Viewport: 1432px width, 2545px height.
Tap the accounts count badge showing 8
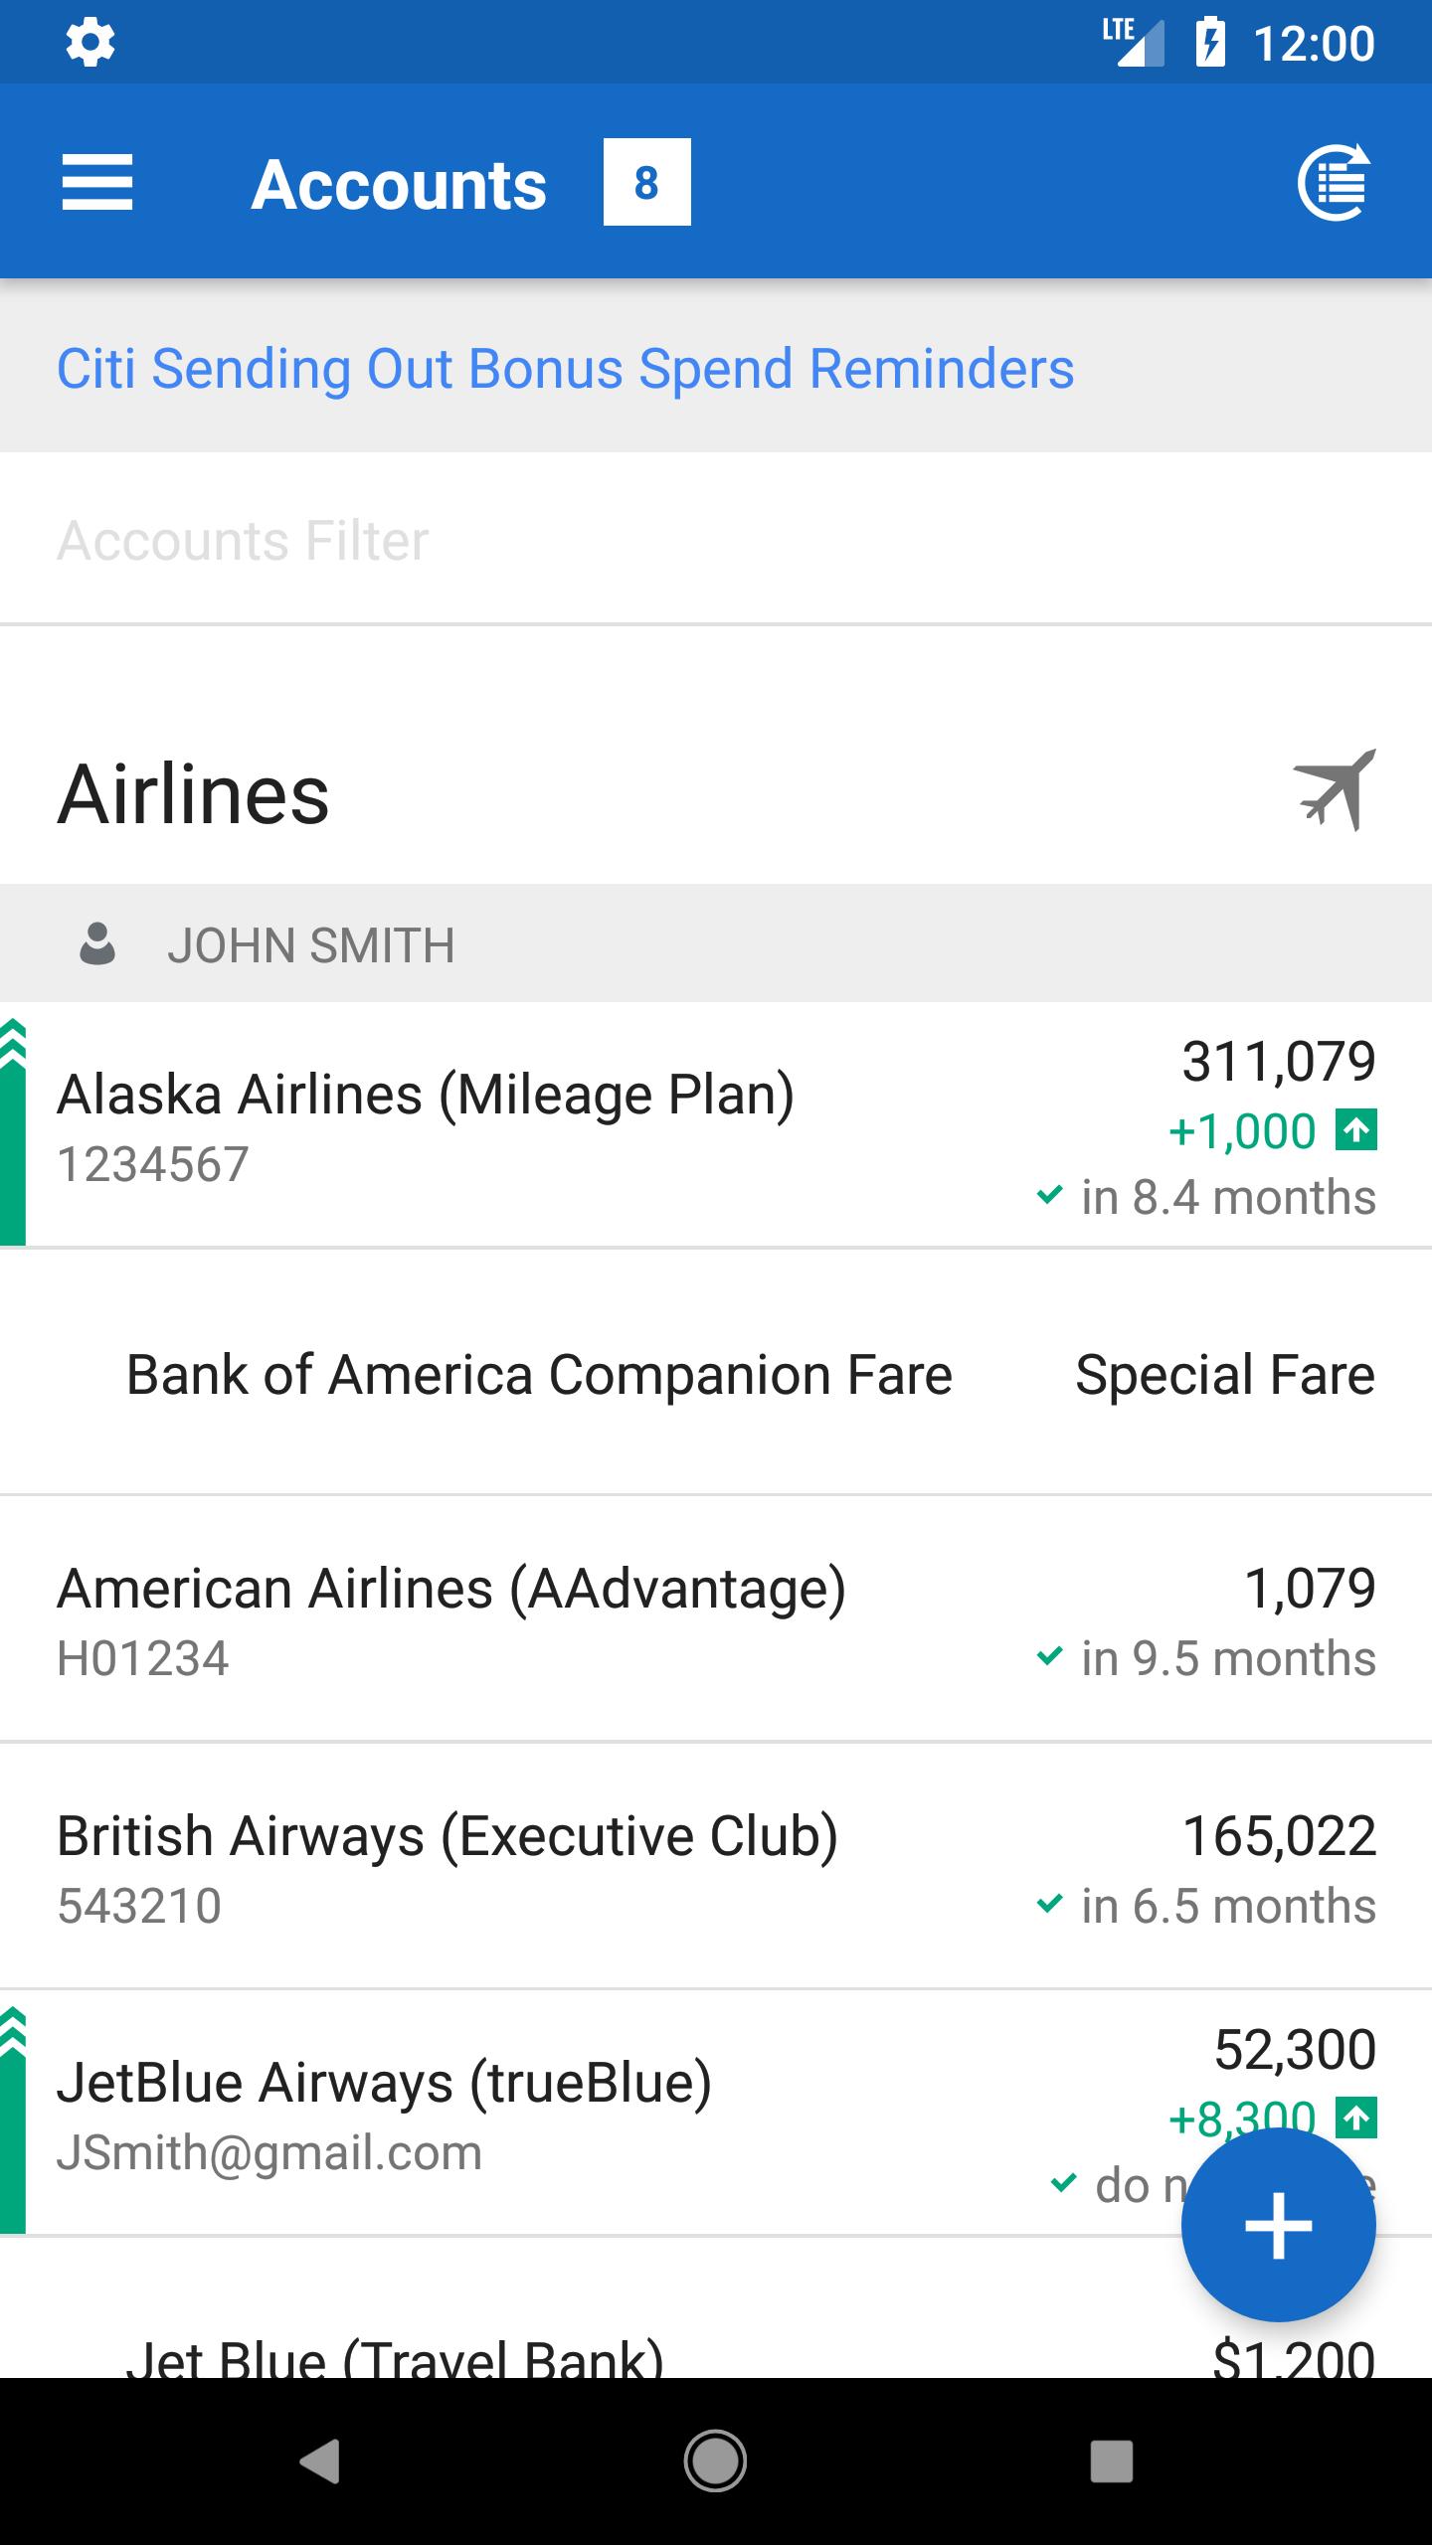pyautogui.click(x=646, y=183)
